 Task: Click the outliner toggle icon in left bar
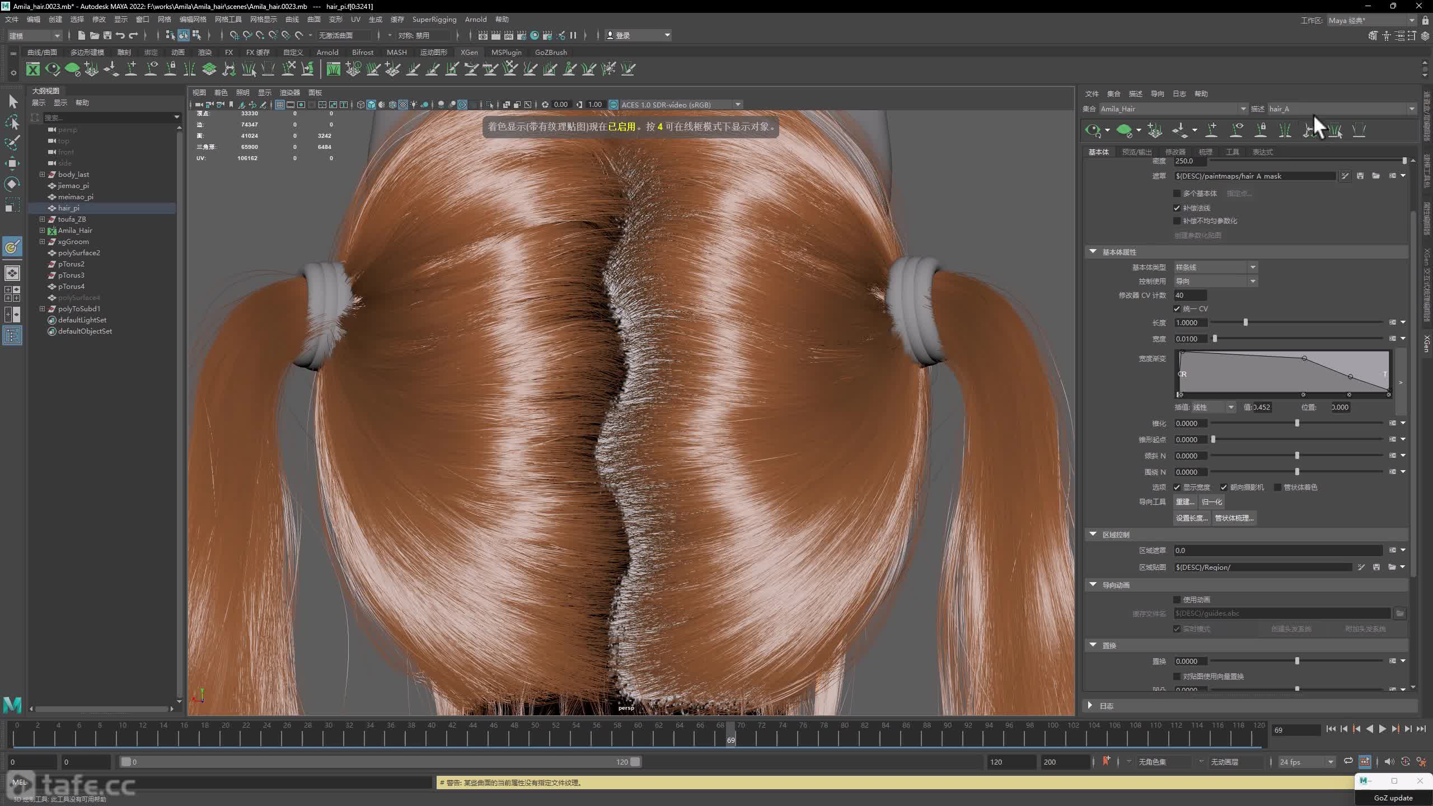[x=12, y=335]
